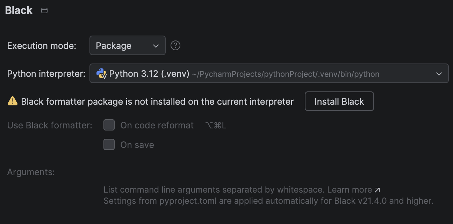Toggle the On code reformat checkbox
The image size is (453, 224).
tap(109, 125)
